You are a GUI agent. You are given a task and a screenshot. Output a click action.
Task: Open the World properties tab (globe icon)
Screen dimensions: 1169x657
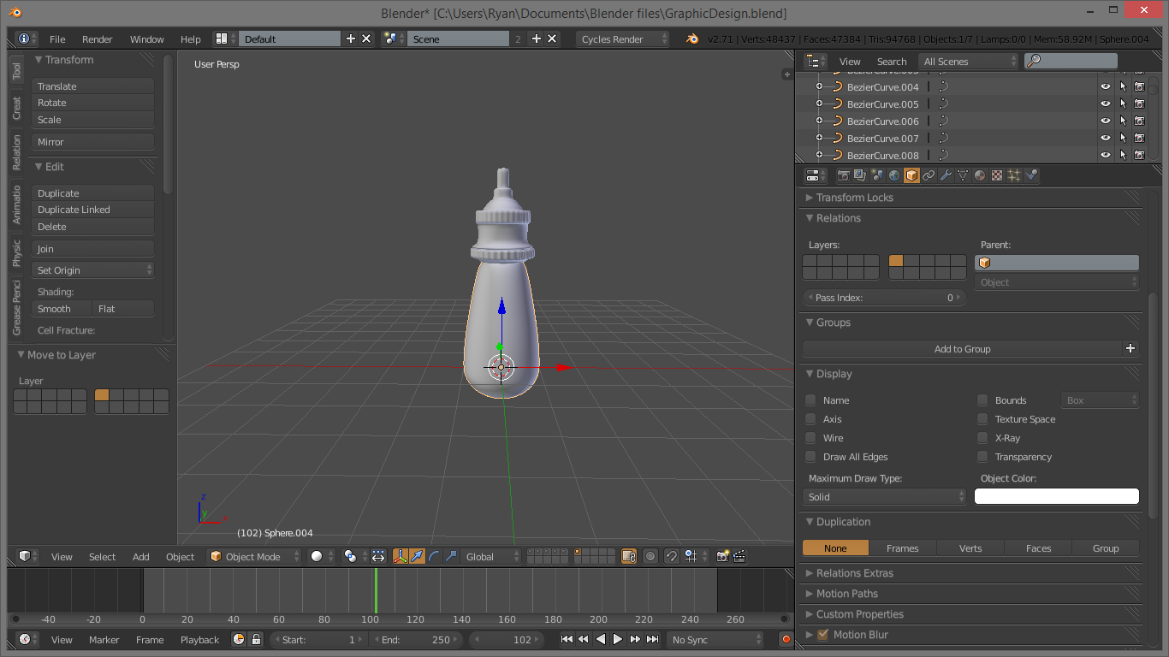tap(894, 175)
